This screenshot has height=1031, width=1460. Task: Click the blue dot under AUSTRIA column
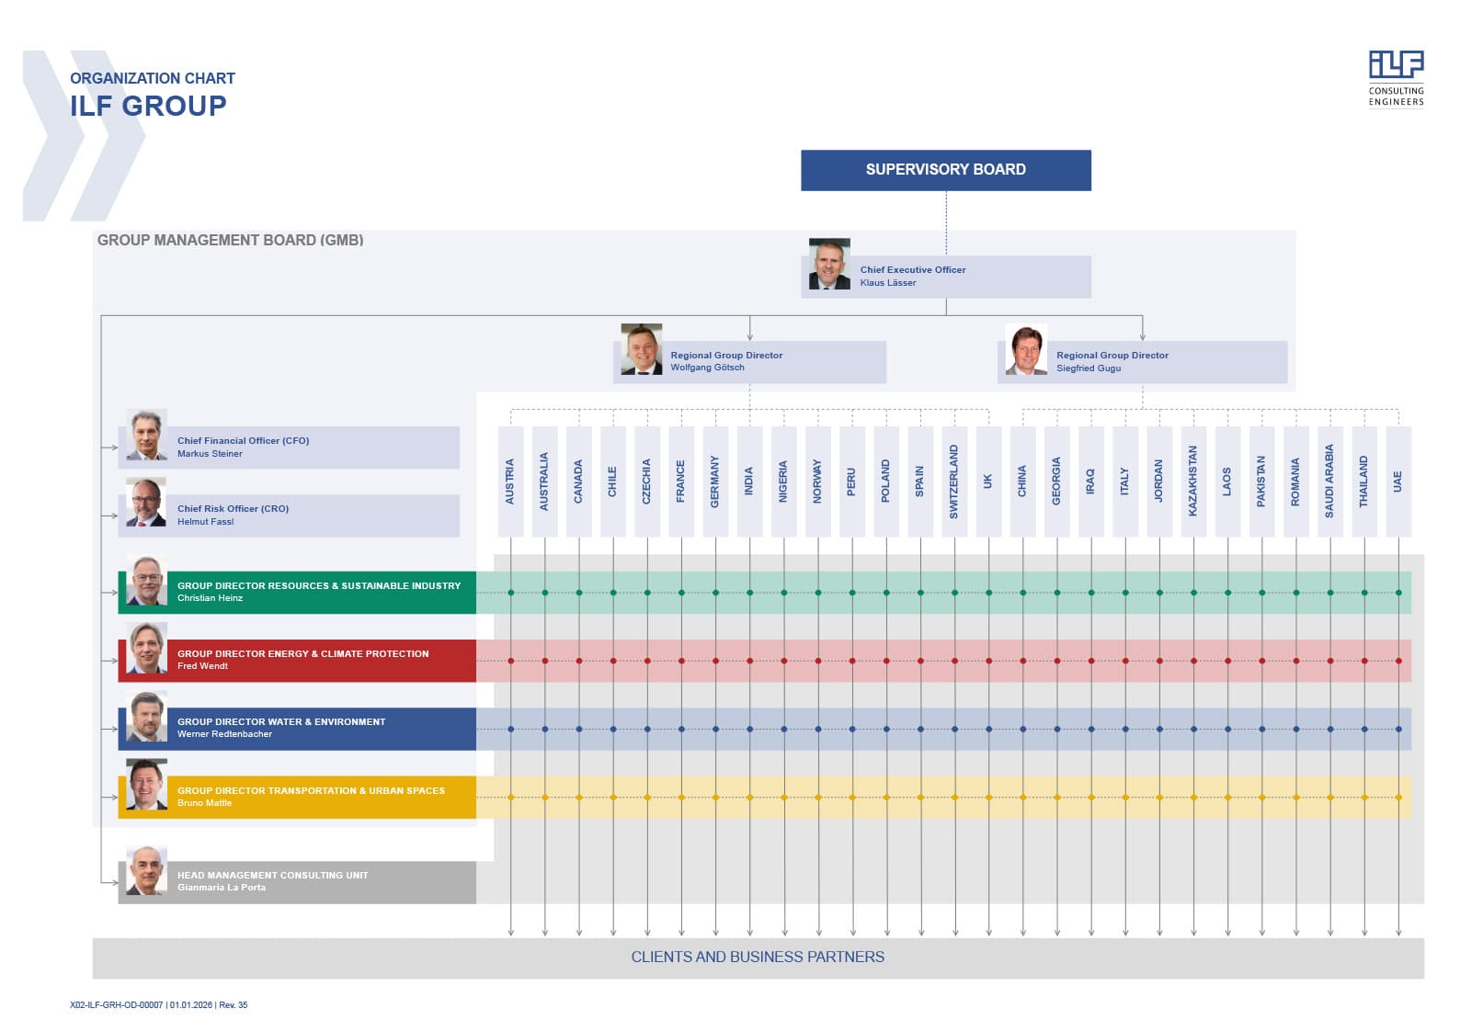(511, 729)
